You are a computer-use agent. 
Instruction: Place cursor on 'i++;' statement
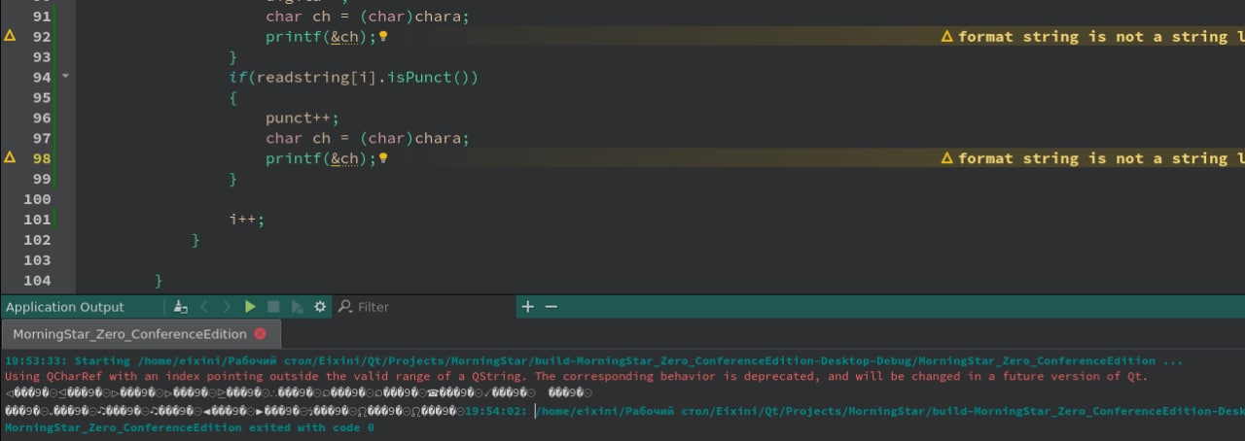(247, 220)
